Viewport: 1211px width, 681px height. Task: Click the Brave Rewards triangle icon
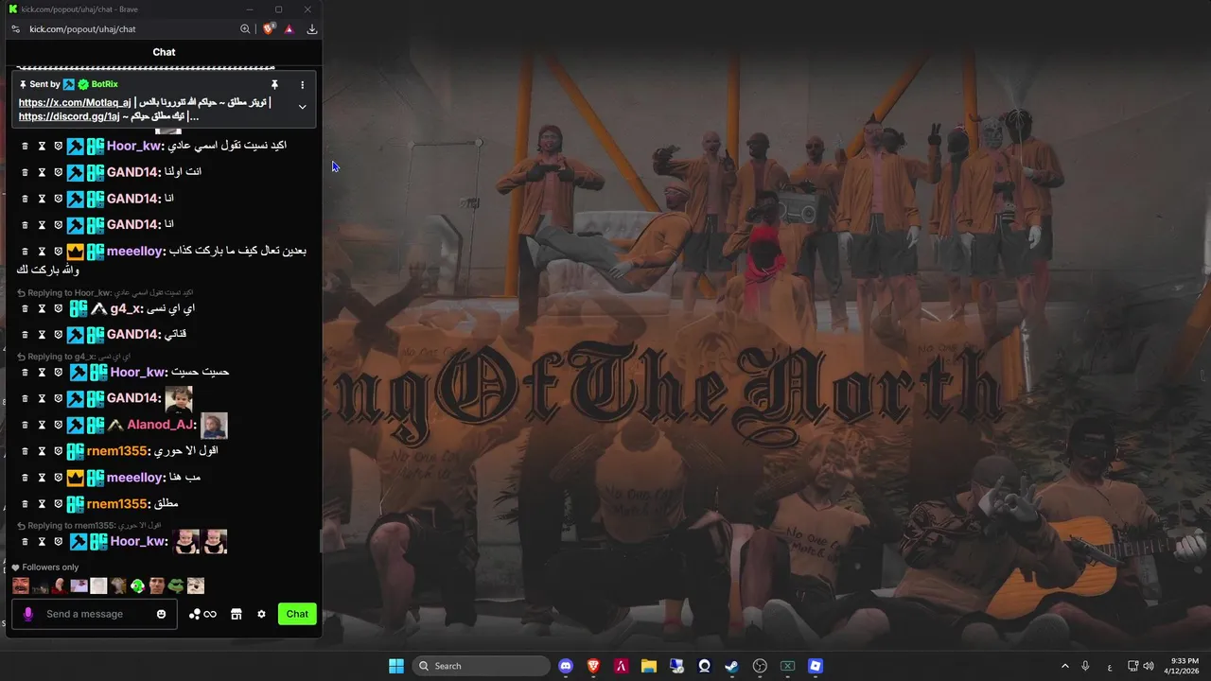289,29
